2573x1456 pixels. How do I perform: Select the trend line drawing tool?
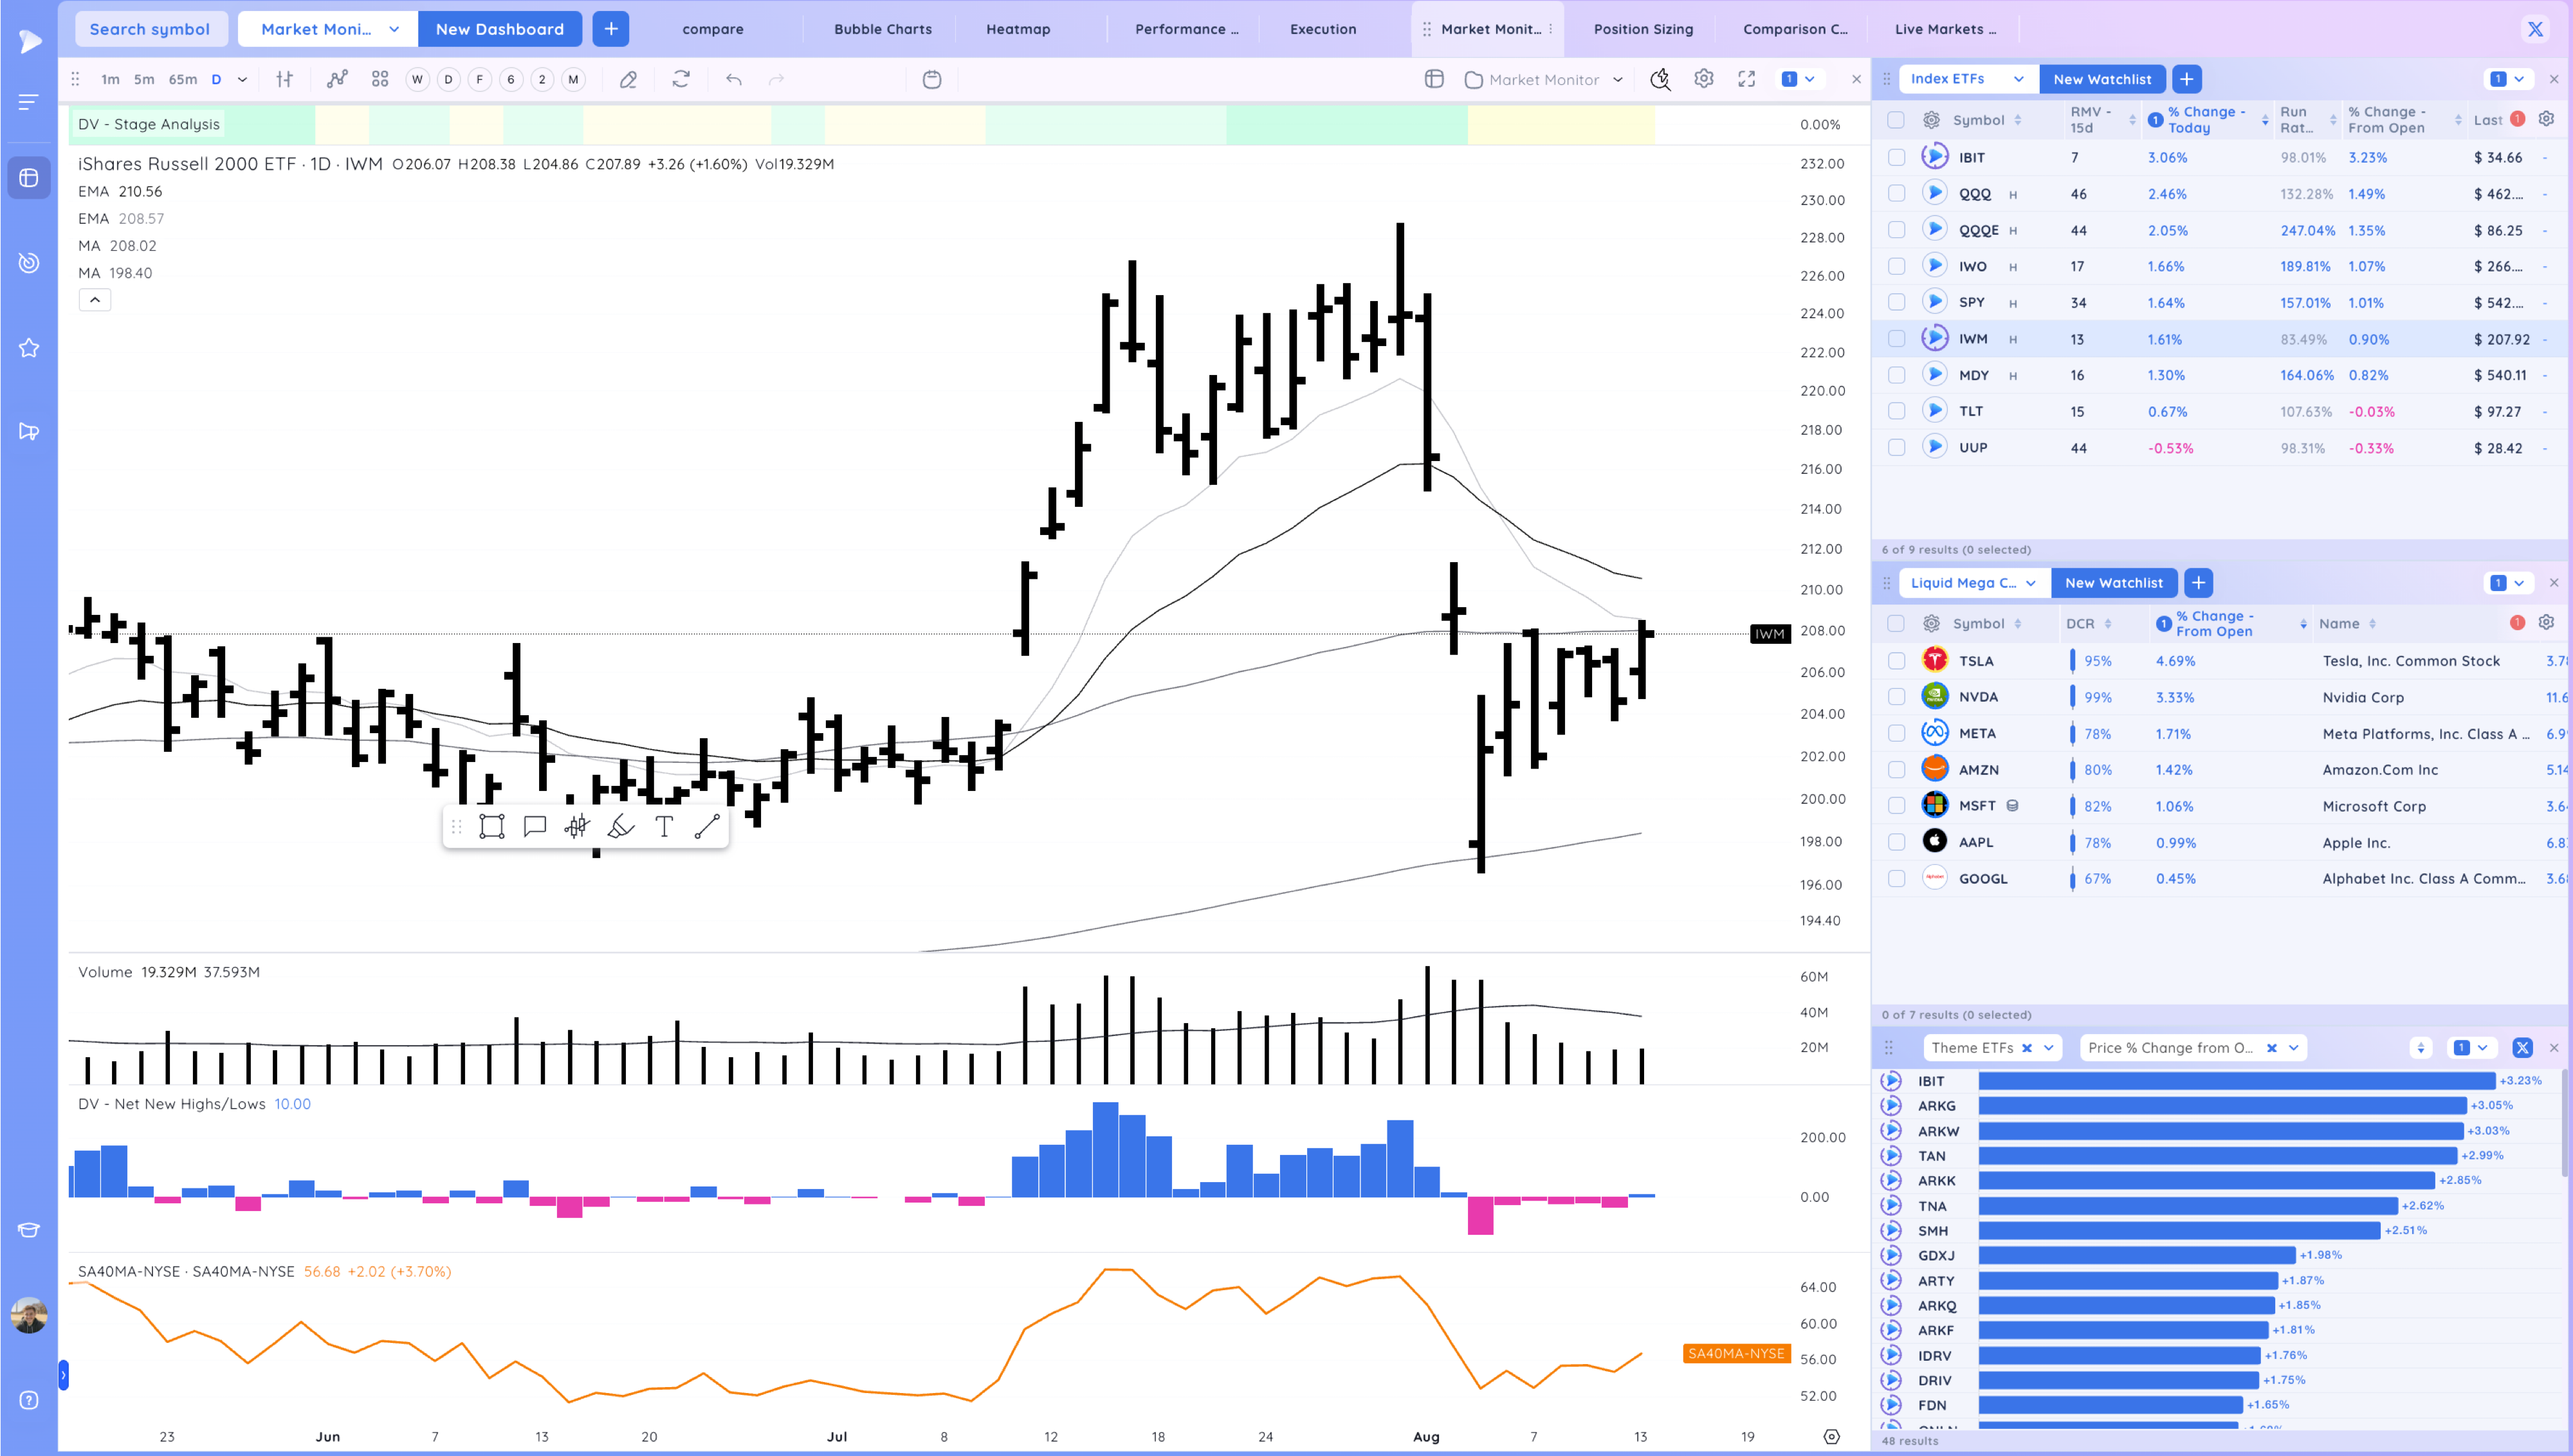707,826
